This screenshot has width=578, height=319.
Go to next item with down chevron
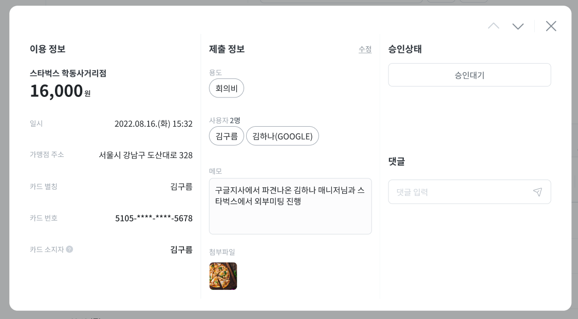pos(518,26)
